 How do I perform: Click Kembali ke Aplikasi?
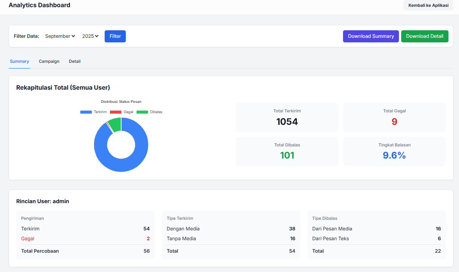click(x=428, y=5)
